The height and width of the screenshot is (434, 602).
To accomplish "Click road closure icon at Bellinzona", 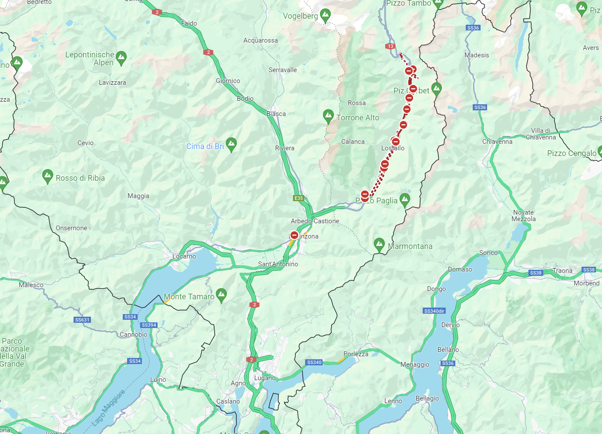I will point(294,235).
